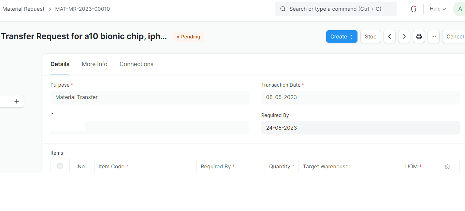Select all rows in the Items table
The image size is (465, 211).
tap(60, 166)
